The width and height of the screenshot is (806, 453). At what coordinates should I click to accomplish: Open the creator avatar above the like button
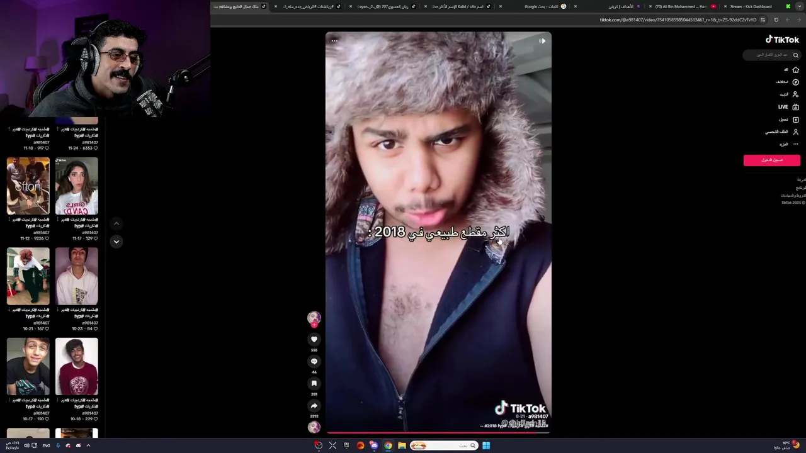click(x=314, y=318)
